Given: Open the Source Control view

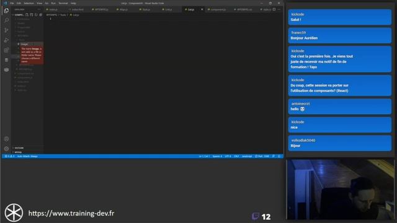Looking at the screenshot, I should tap(6, 30).
